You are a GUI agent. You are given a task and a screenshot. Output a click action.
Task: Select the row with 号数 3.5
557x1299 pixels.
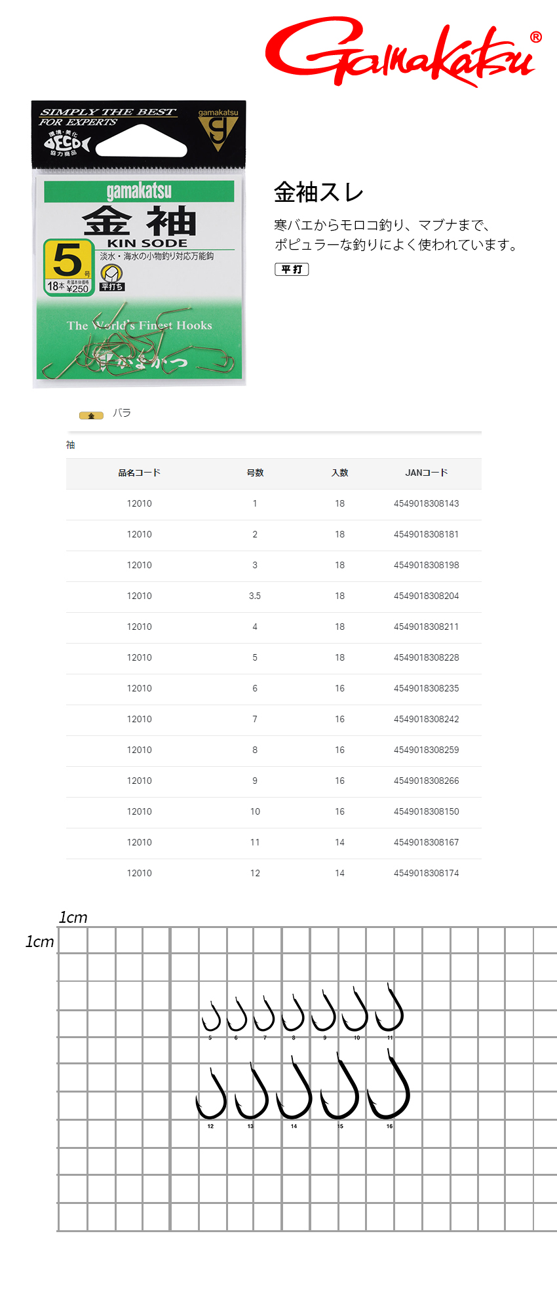[x=274, y=596]
